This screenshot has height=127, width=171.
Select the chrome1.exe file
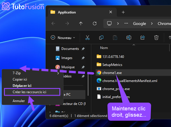133,73
